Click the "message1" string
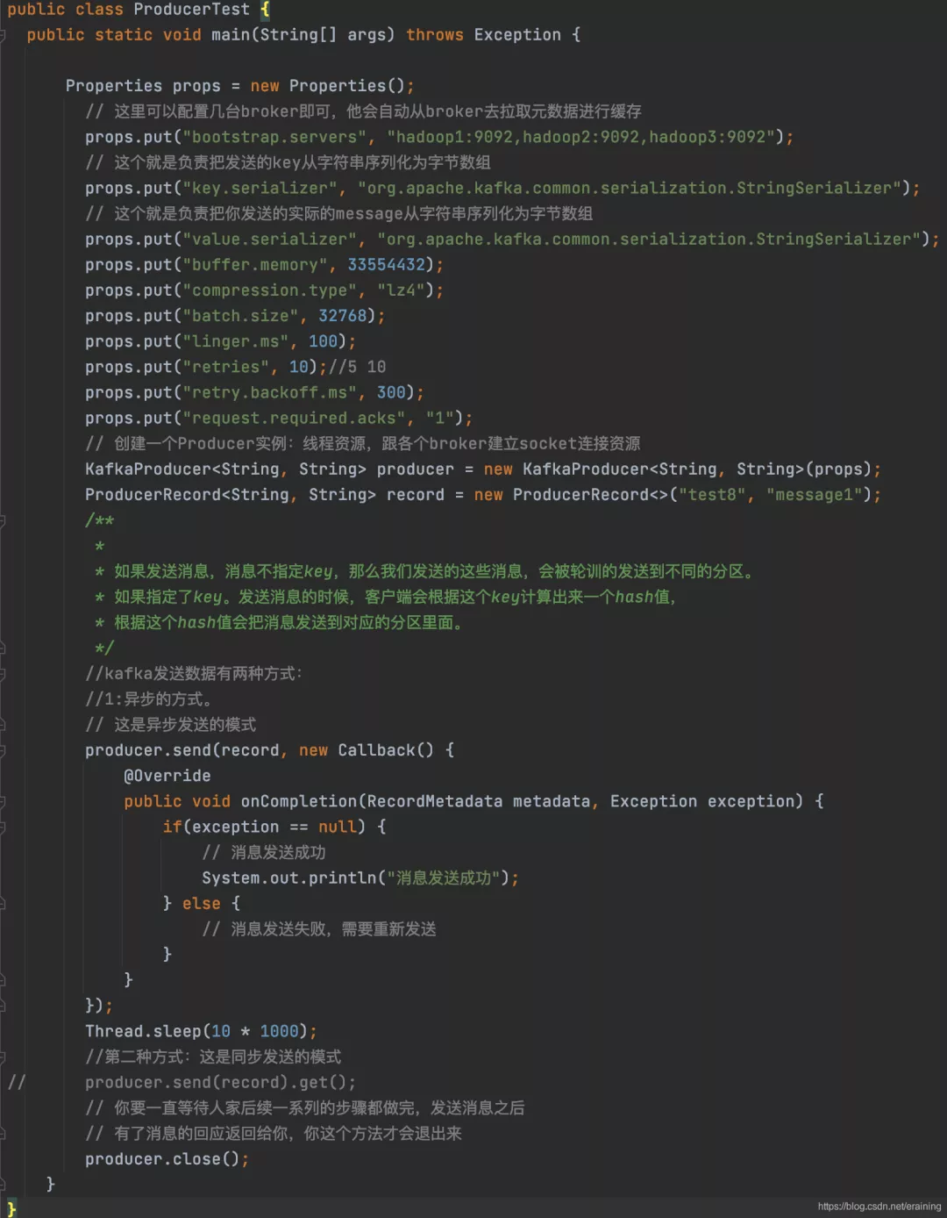Viewport: 947px width, 1218px height. (x=814, y=495)
